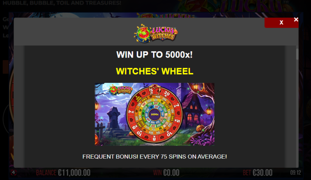
Task: Click the WIN UP TO 5000x! heading
Action: point(154,54)
